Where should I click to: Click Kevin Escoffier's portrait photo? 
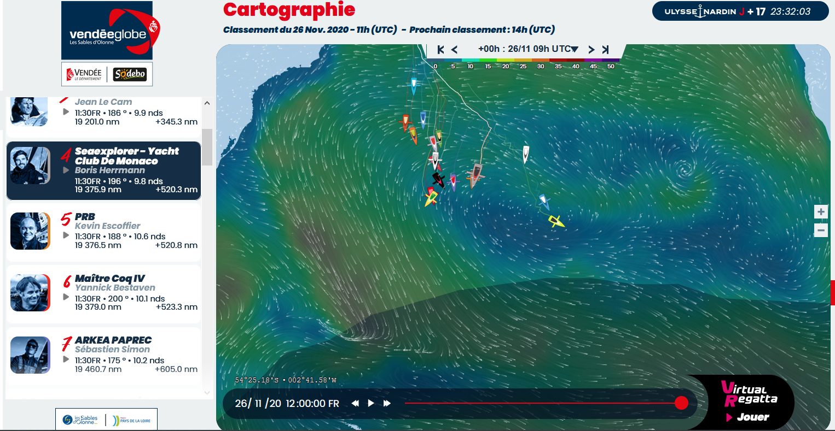[x=30, y=231]
